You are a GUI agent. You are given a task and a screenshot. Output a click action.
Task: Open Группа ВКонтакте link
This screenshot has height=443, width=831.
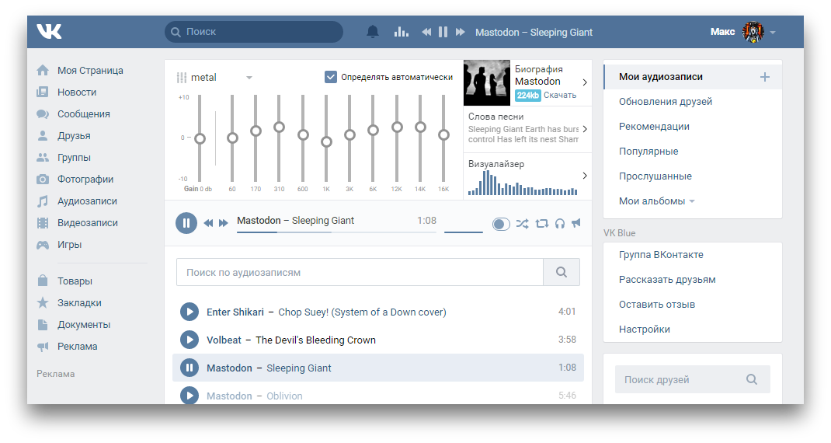click(661, 255)
